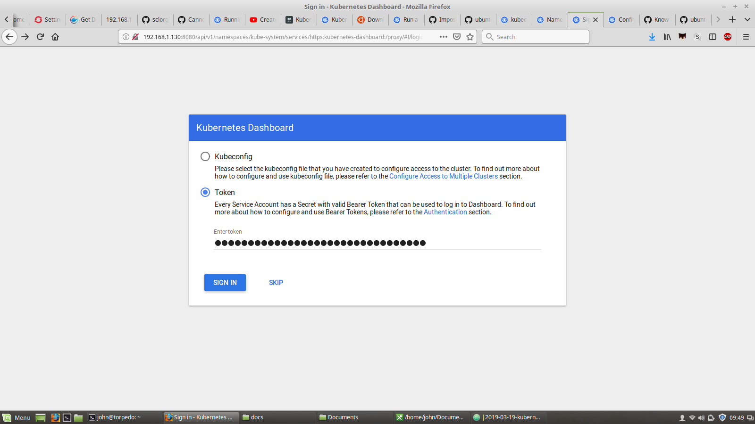This screenshot has height=424, width=755.
Task: Launch terminal from taskbar launcher
Action: pyautogui.click(x=67, y=417)
